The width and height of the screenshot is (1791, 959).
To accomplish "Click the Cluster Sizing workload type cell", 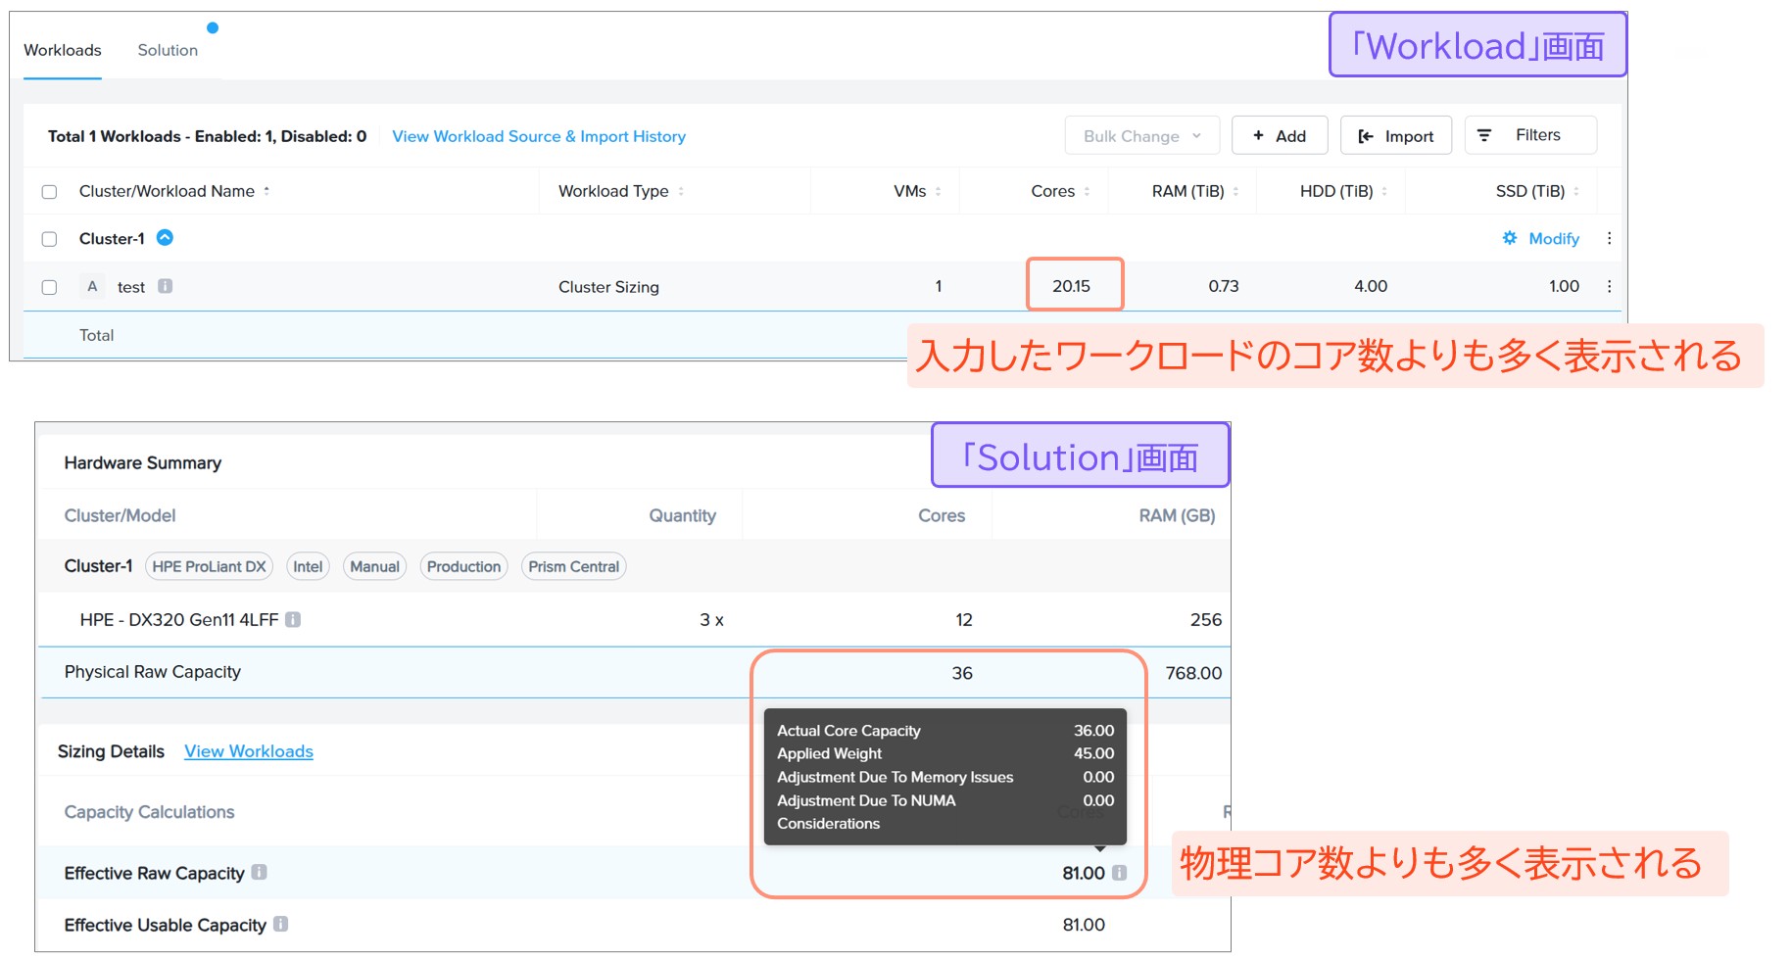I will (608, 287).
